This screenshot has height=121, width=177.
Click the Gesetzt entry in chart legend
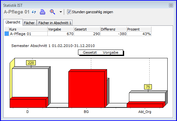[x=90, y=52]
